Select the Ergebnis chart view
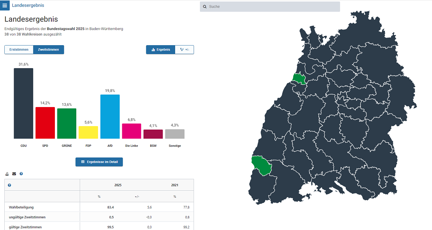The image size is (432, 230). click(x=161, y=50)
